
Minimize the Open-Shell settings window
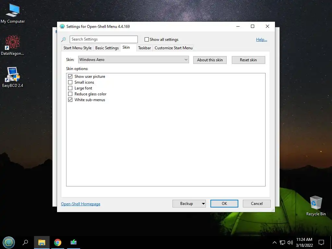pyautogui.click(x=238, y=27)
